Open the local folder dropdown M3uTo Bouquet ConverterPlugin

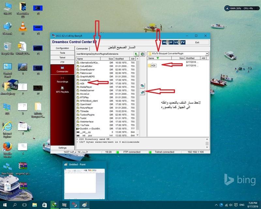[x=207, y=54]
